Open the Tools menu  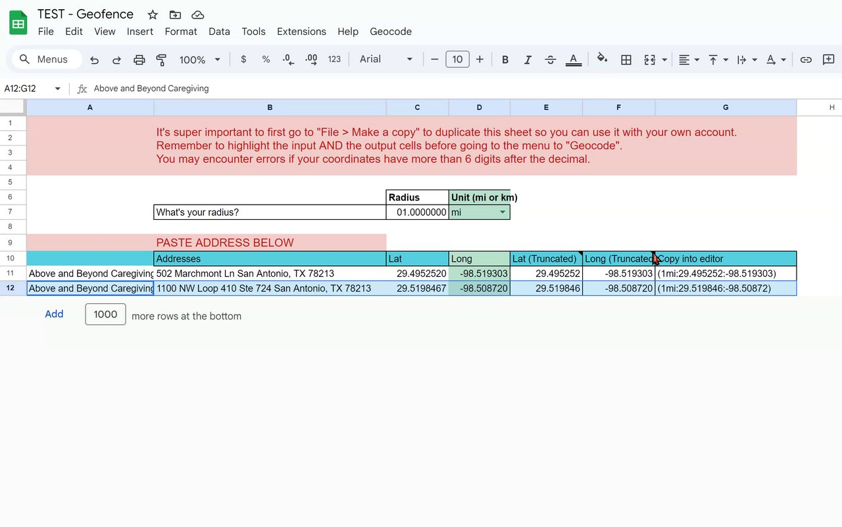coord(253,32)
